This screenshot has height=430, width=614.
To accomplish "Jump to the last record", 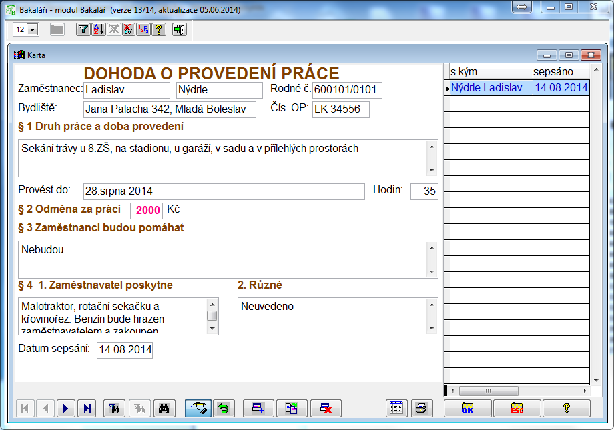I will pyautogui.click(x=87, y=408).
